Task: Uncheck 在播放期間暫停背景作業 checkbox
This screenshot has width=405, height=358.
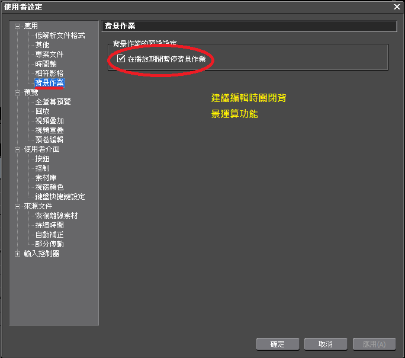Action: (121, 59)
